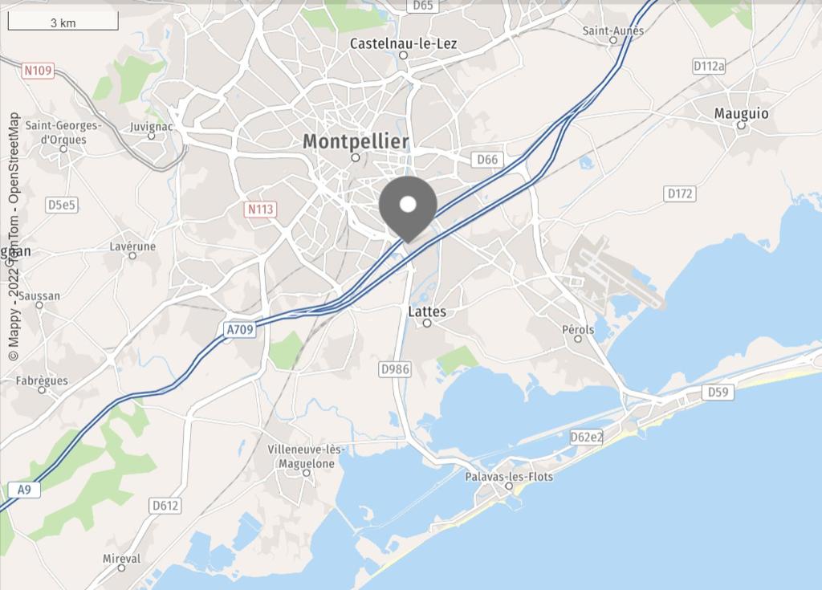Click the A709 motorway shield
822x590 pixels.
(239, 329)
